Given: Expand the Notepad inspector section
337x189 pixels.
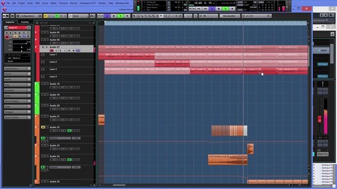Looking at the screenshot, I should 17,112.
